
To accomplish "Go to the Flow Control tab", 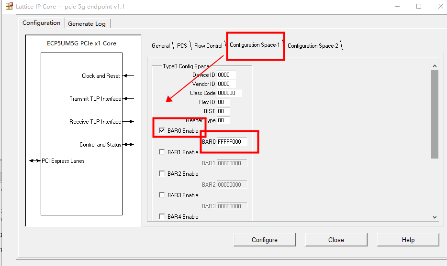I will click(208, 46).
